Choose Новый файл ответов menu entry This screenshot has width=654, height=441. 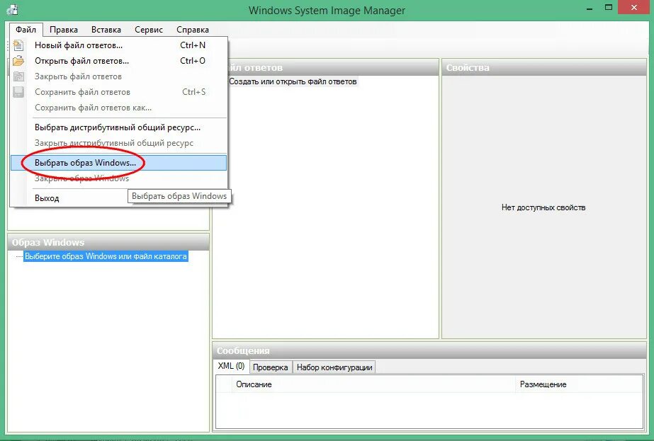coord(119,45)
